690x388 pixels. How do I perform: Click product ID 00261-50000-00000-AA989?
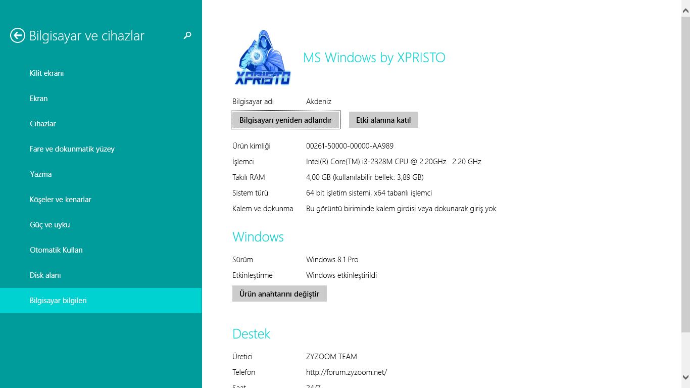pos(350,146)
